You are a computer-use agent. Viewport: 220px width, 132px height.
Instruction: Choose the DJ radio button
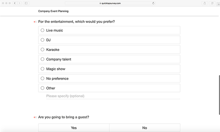tap(109, 40)
